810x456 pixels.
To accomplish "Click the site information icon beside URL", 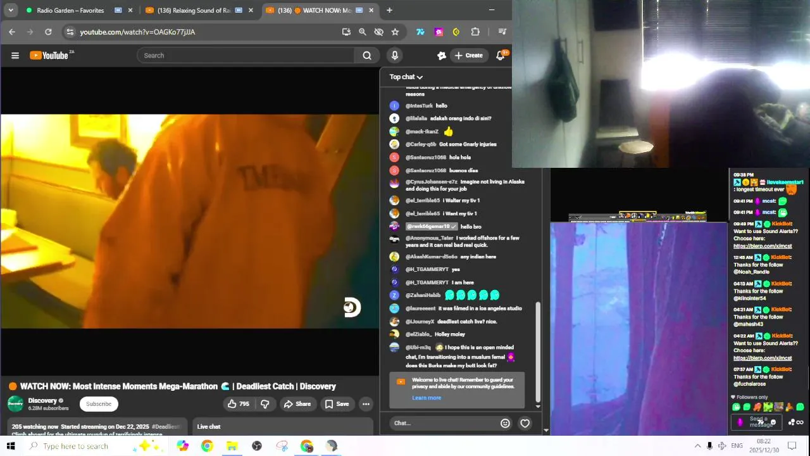I will point(70,32).
